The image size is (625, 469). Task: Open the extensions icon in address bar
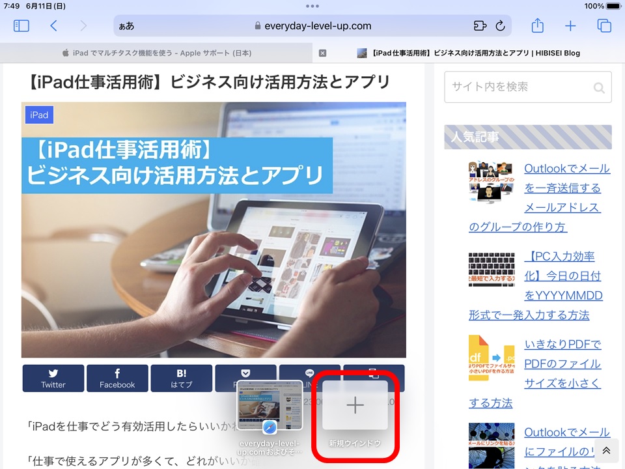(x=480, y=26)
